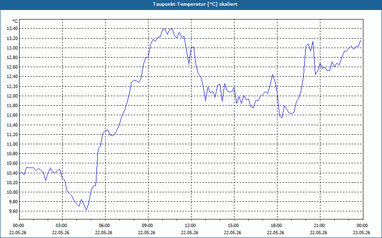Click the 09:00 time label
This screenshot has height=238, width=382.
coord(148,226)
